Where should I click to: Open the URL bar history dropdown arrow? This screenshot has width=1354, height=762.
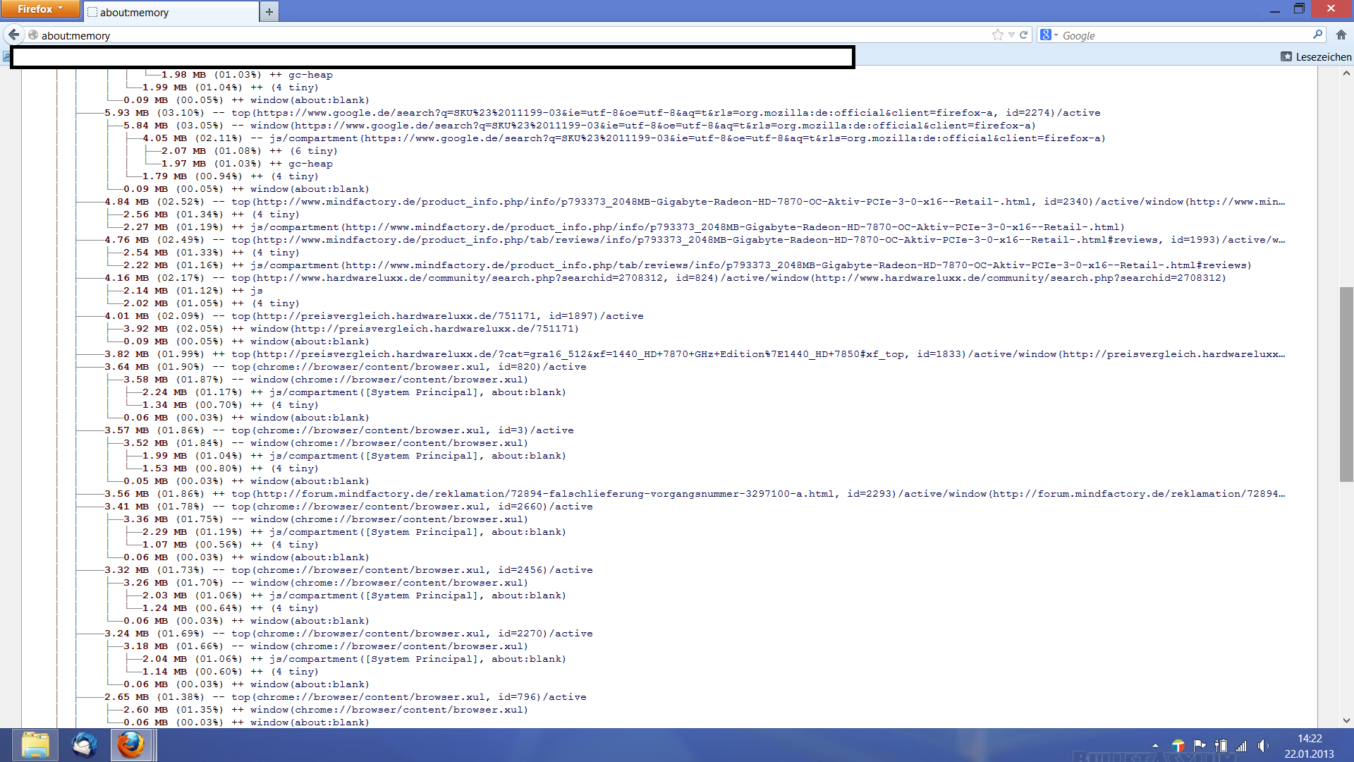tap(1011, 35)
